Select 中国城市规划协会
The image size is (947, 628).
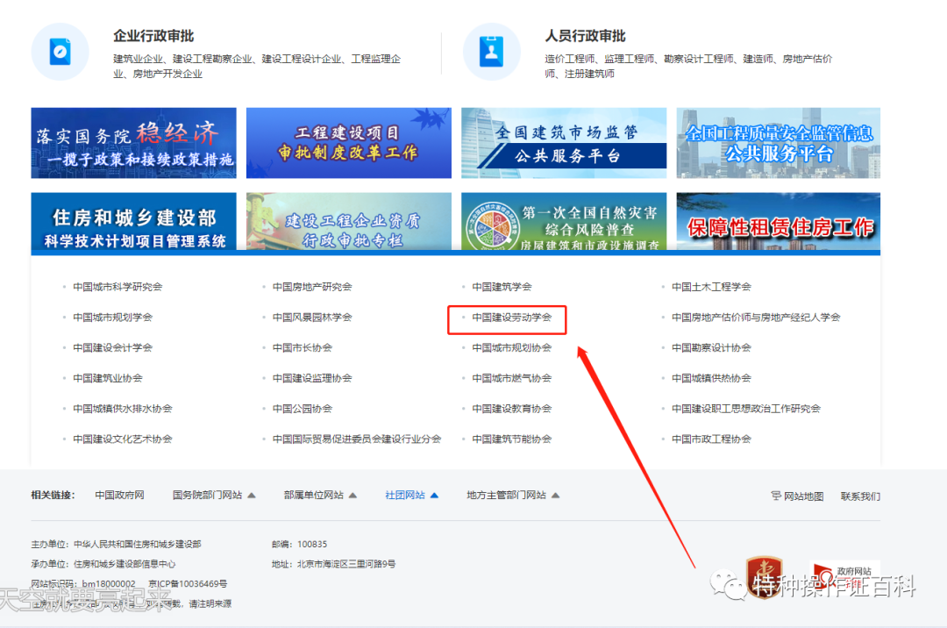click(511, 348)
